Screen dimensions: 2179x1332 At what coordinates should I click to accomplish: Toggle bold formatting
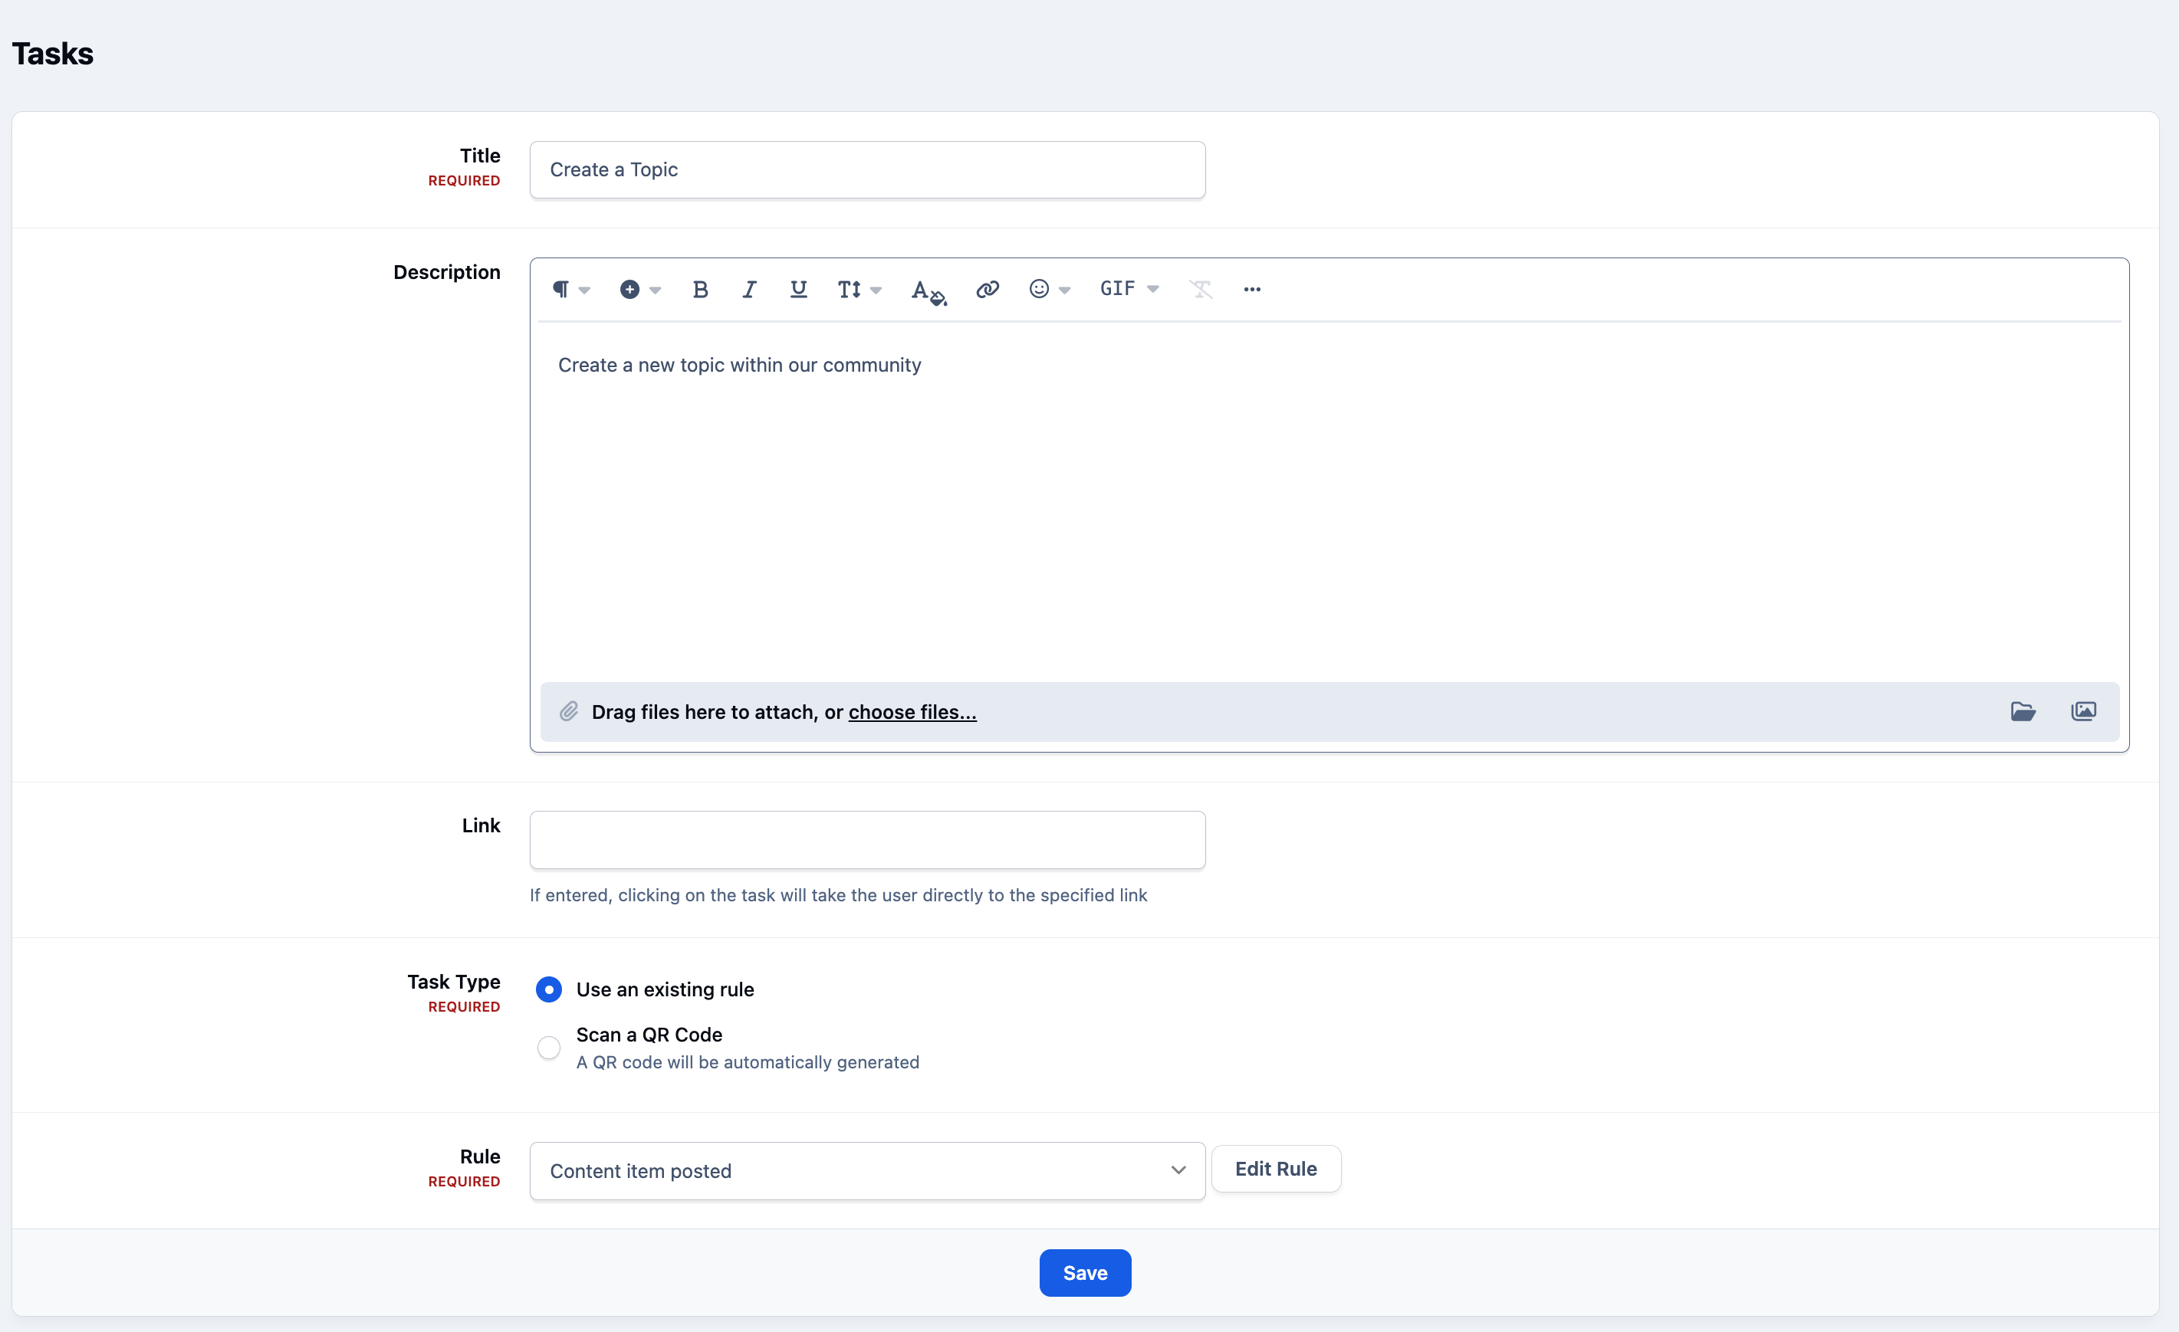[x=701, y=289]
